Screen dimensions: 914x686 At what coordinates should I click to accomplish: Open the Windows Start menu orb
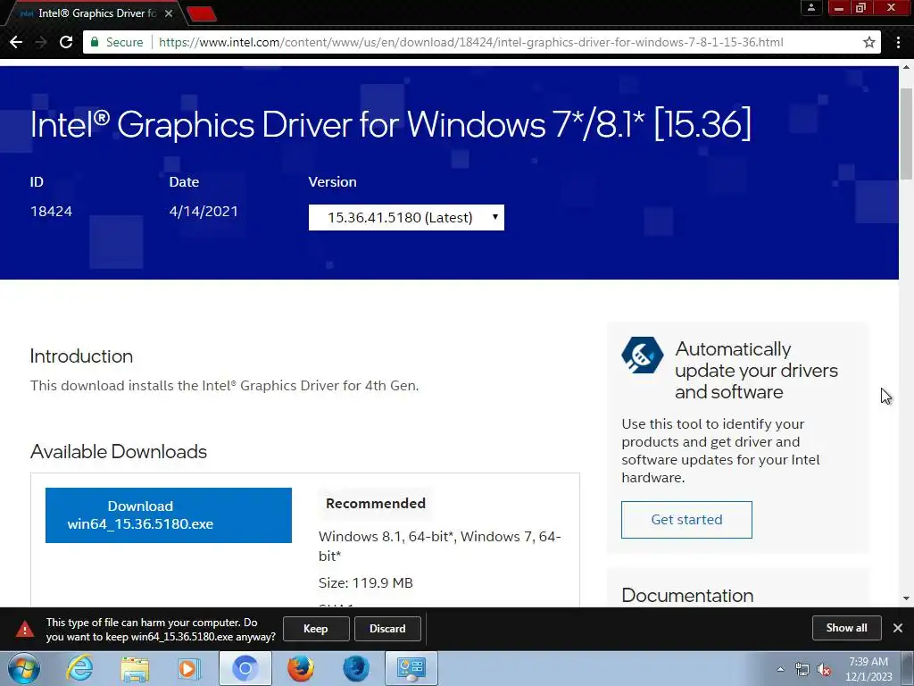coord(24,668)
